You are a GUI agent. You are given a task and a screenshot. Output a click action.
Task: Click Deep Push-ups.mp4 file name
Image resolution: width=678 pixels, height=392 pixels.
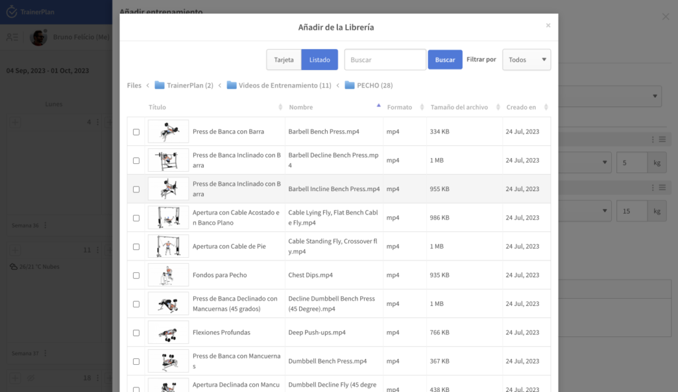pyautogui.click(x=317, y=333)
